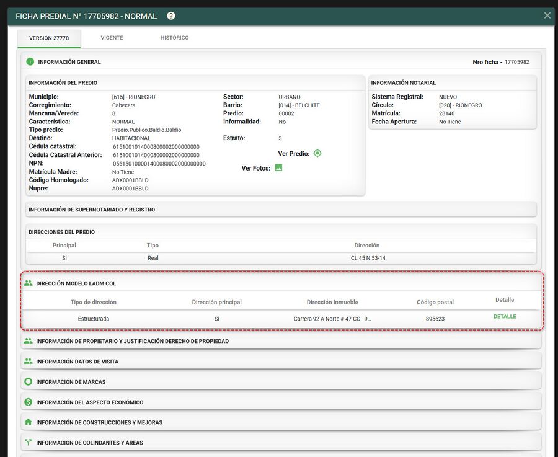Click the Colindantes y Áreas branch icon
This screenshot has height=457, width=558.
click(x=28, y=442)
